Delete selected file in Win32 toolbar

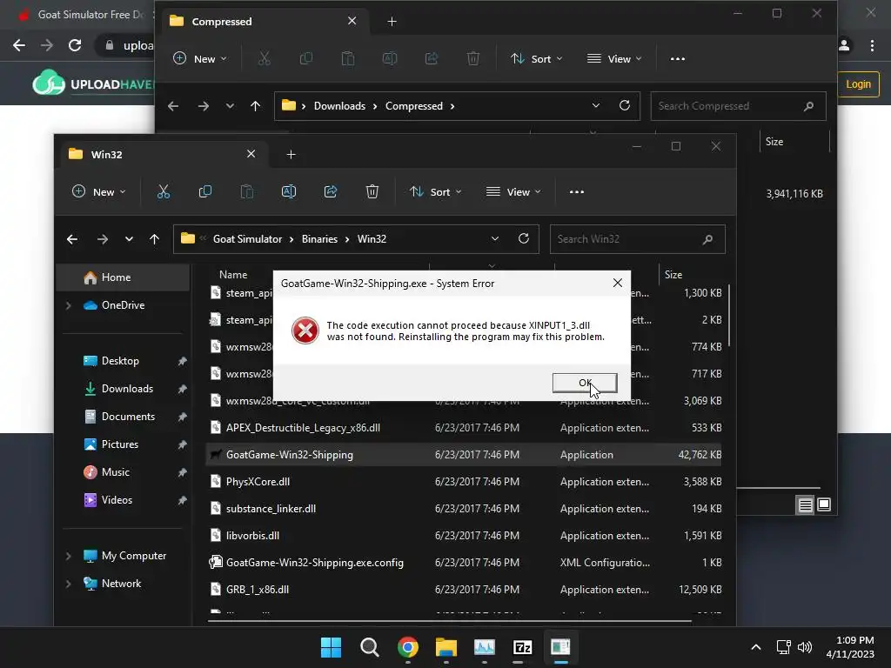point(372,192)
